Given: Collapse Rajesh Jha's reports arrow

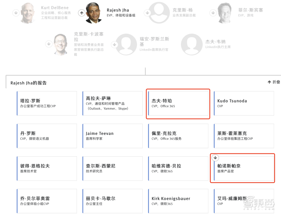Looking at the screenshot, I should point(82,13).
